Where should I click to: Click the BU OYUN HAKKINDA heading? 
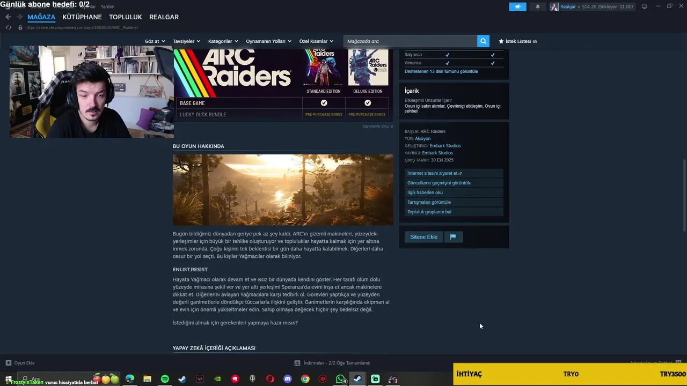click(x=199, y=146)
